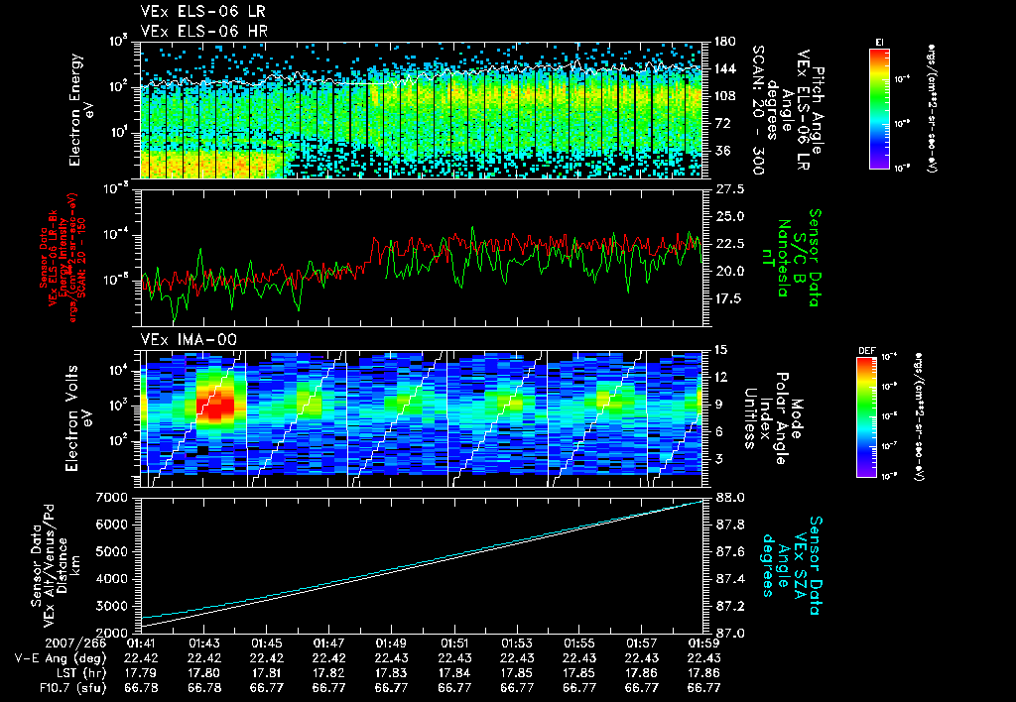Screen dimensions: 1016x702
Task: Click the "V-E Ang (deg)" row label
Action: tap(61, 658)
